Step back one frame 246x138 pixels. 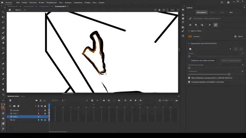[131, 100]
